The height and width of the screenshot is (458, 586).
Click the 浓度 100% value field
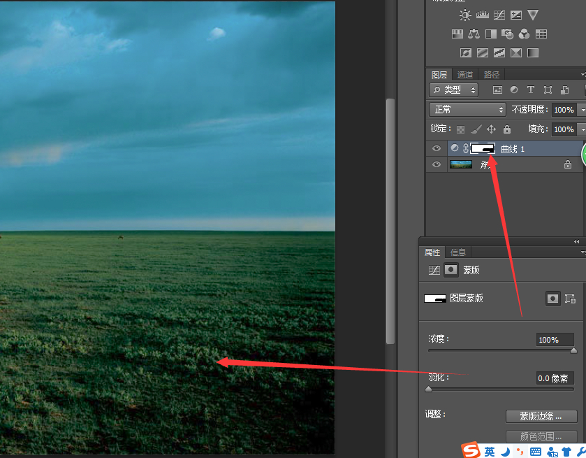point(555,340)
